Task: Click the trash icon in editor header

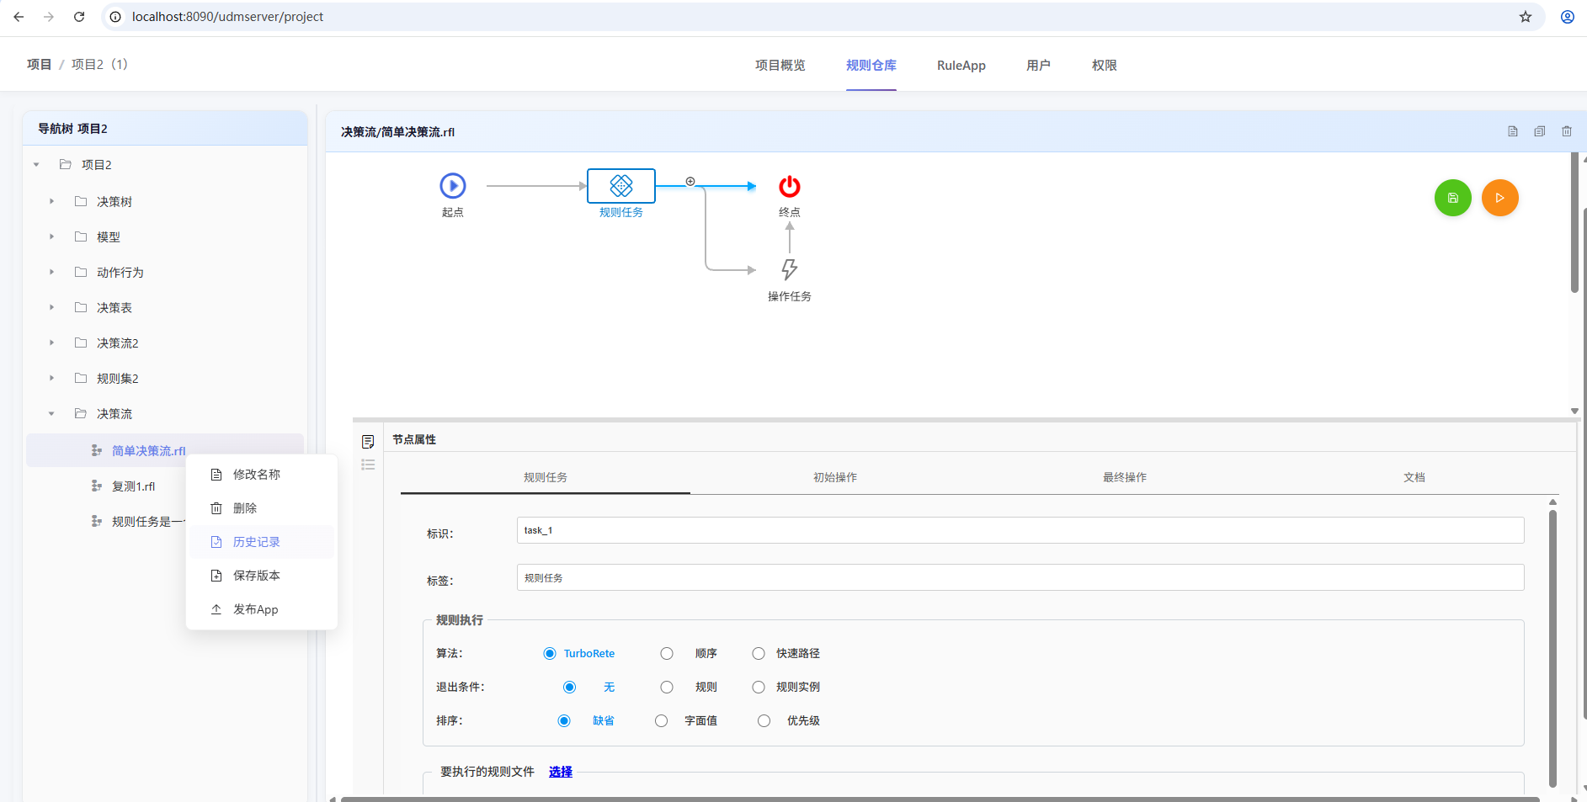Action: click(1566, 131)
